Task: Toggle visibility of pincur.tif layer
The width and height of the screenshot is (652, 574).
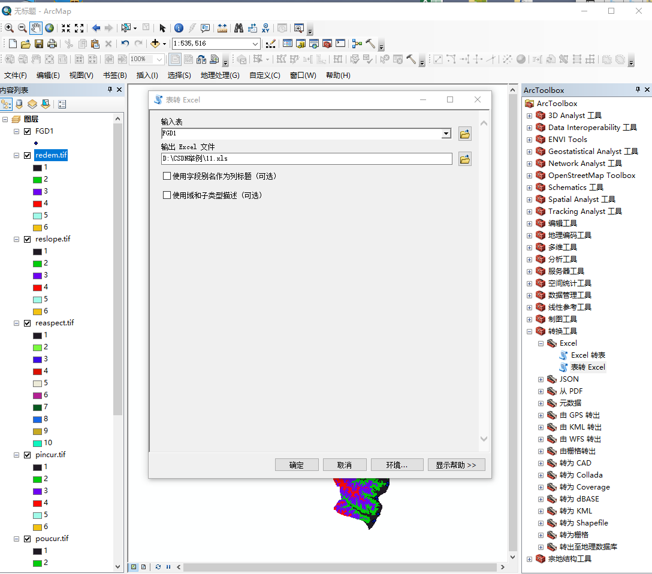Action: pos(28,455)
